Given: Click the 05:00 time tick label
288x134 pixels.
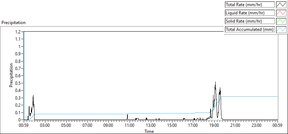Looking at the screenshot, I should click(x=66, y=125).
